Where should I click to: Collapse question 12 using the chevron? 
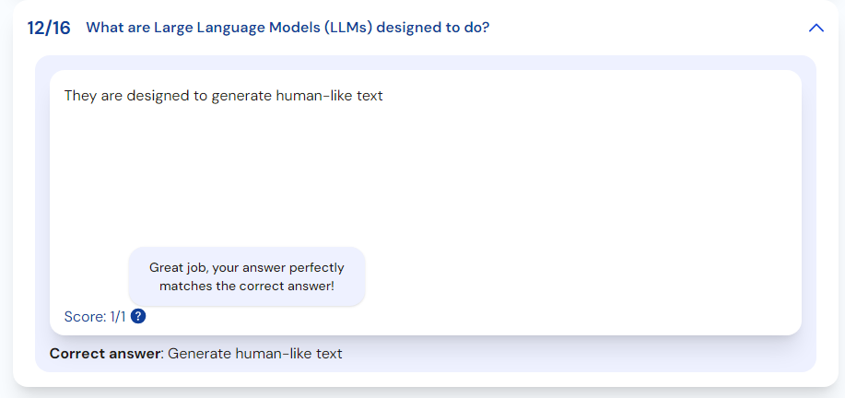(816, 28)
